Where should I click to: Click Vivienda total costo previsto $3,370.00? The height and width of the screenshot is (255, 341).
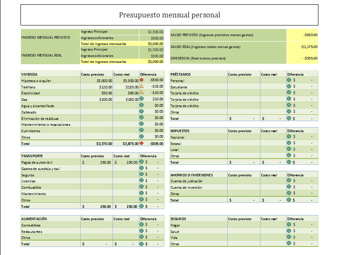pos(97,144)
